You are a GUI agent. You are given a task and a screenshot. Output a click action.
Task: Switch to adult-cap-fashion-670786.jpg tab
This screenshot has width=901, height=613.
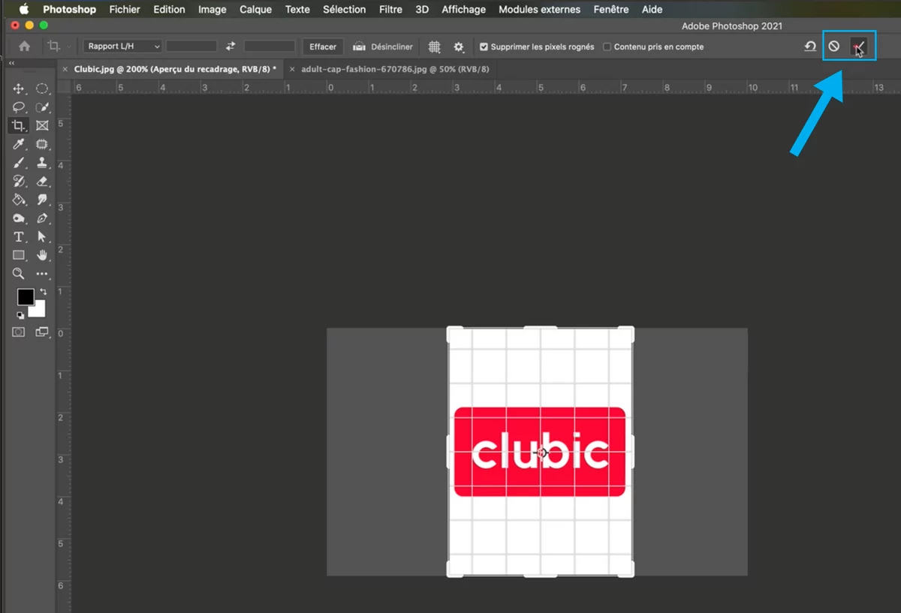[x=395, y=68]
